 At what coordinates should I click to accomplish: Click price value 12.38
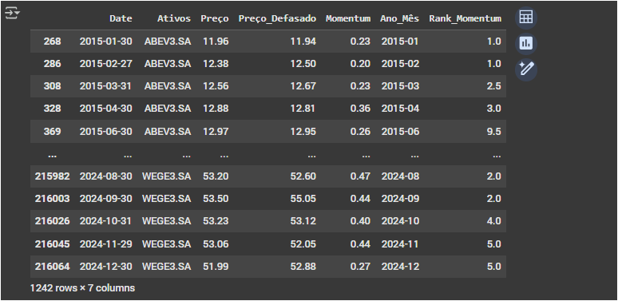click(216, 64)
